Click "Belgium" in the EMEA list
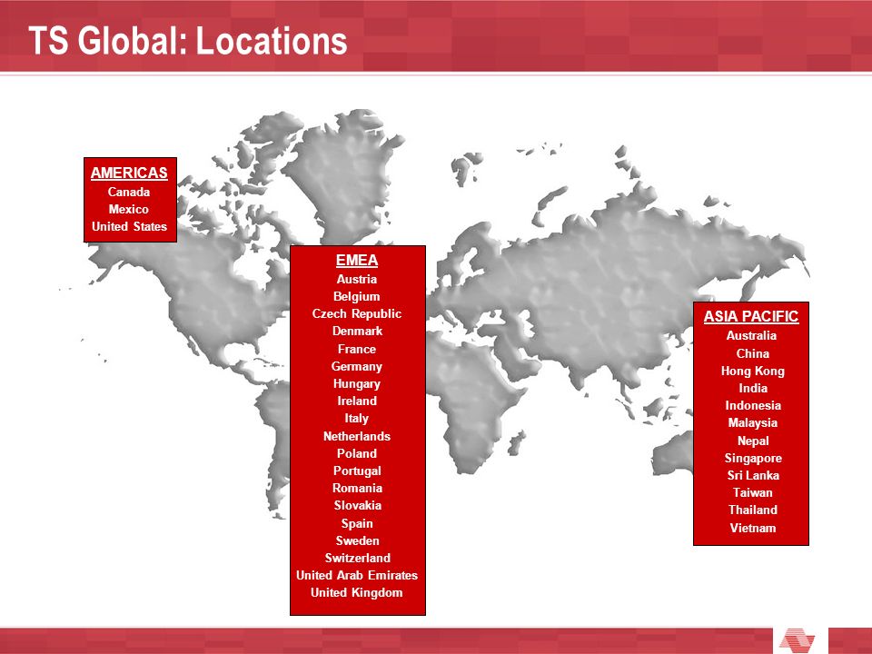The image size is (872, 654). [357, 296]
